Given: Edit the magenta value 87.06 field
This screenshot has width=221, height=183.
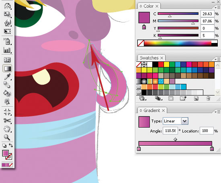Looking at the screenshot, I should click(x=207, y=21).
